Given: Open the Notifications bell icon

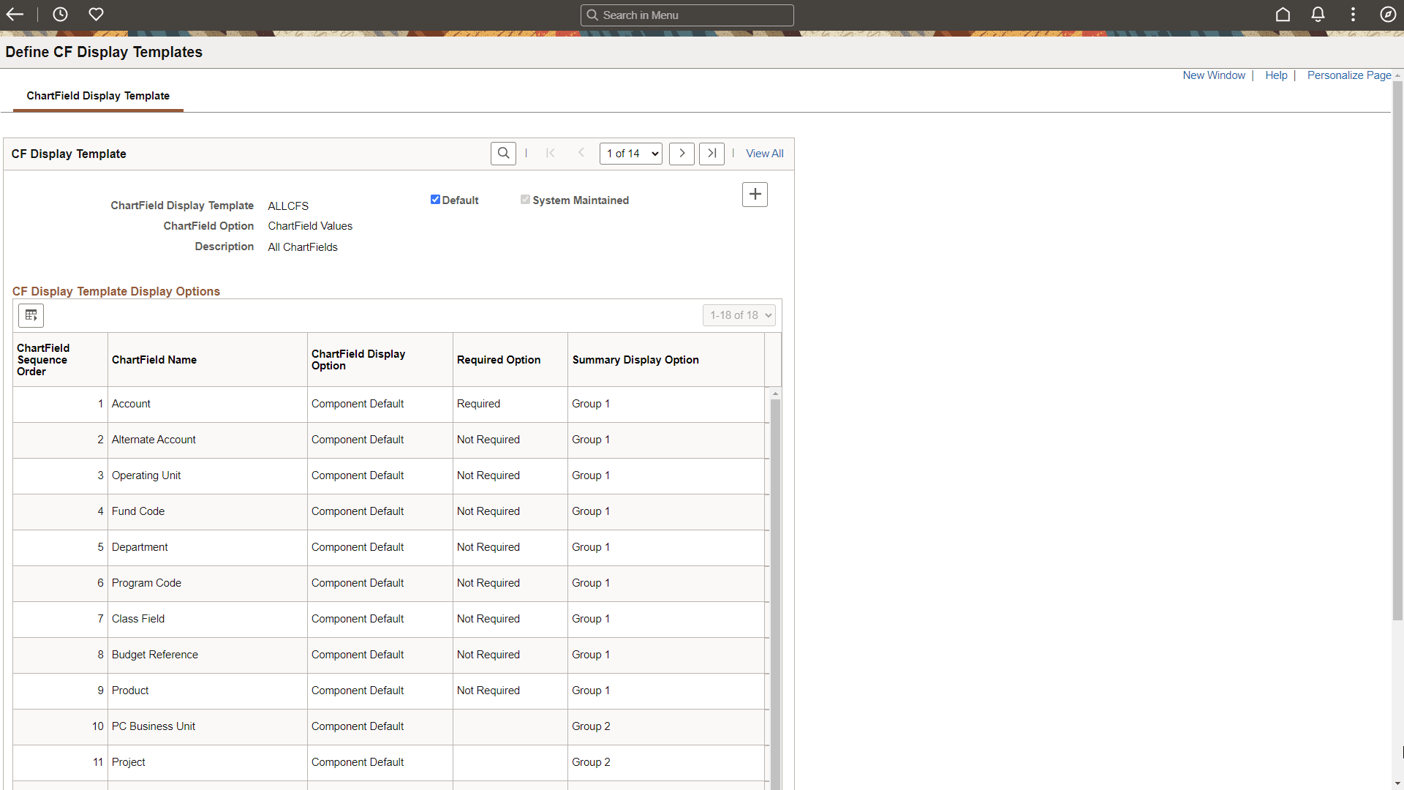Looking at the screenshot, I should pyautogui.click(x=1318, y=15).
